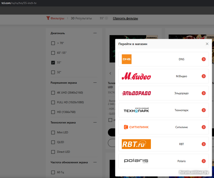214x178 pixels.
Task: Open RBT store via red arrow
Action: (x=204, y=144)
